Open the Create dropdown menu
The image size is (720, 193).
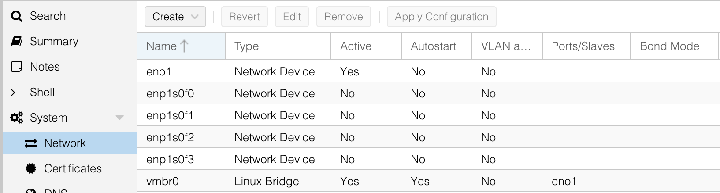(x=175, y=17)
